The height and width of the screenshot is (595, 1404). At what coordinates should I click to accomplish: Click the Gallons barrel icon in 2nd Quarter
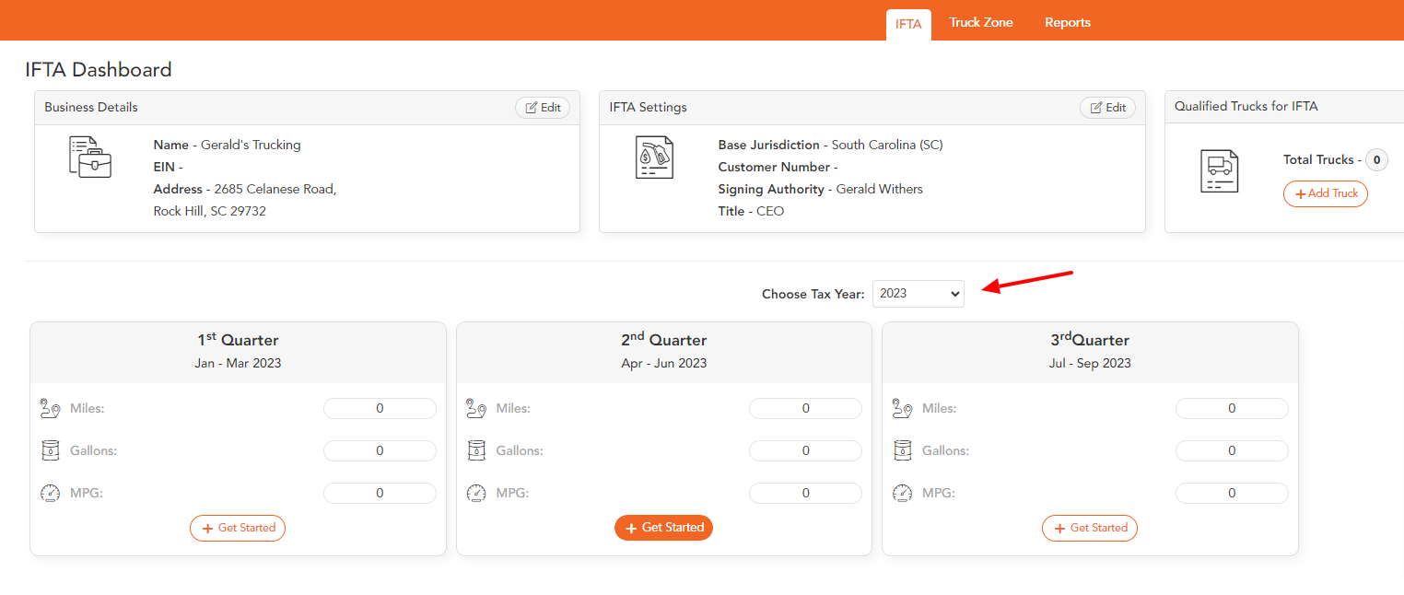point(477,450)
